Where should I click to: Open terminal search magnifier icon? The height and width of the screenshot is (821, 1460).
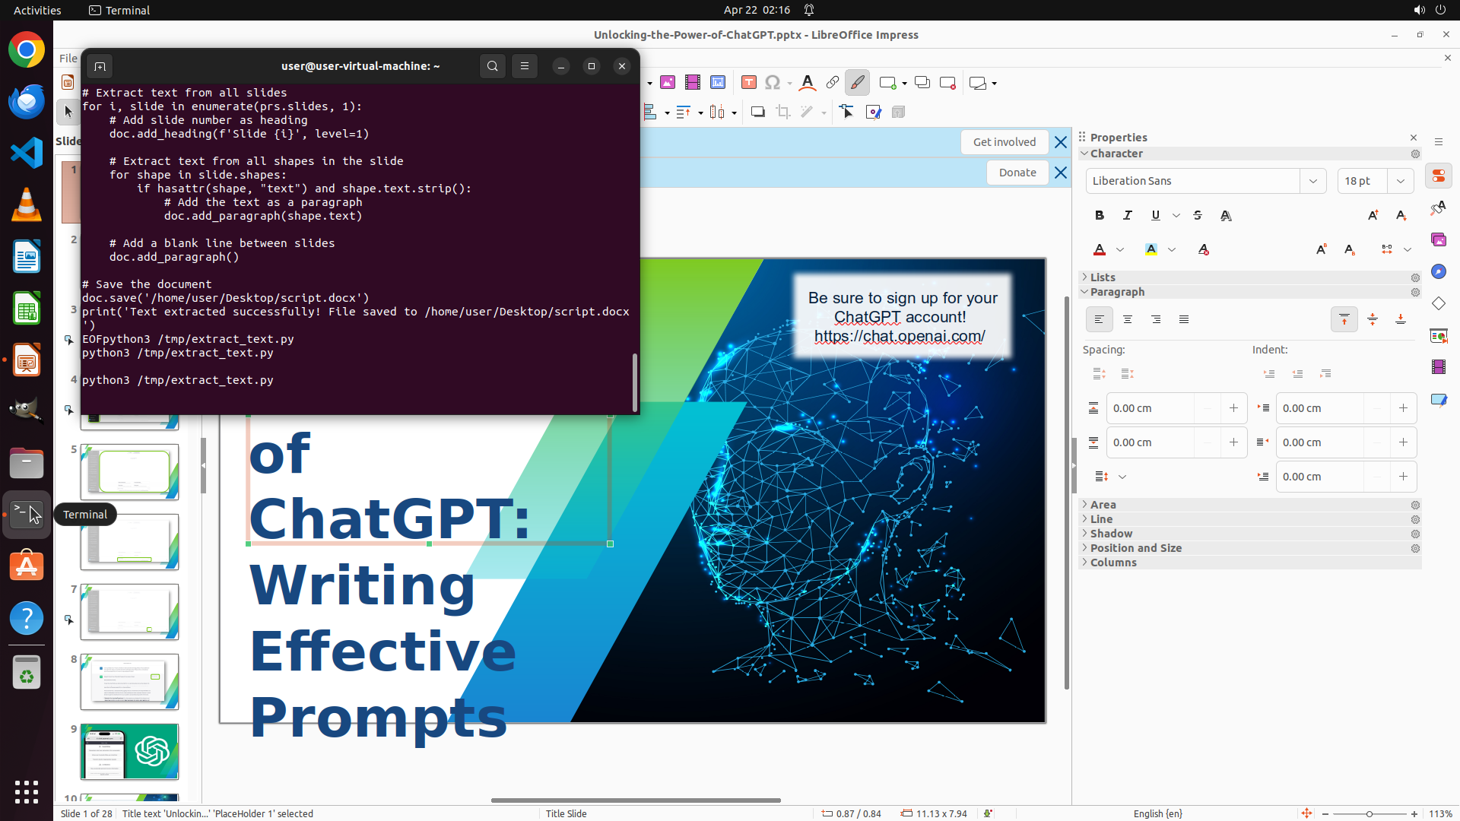coord(493,66)
